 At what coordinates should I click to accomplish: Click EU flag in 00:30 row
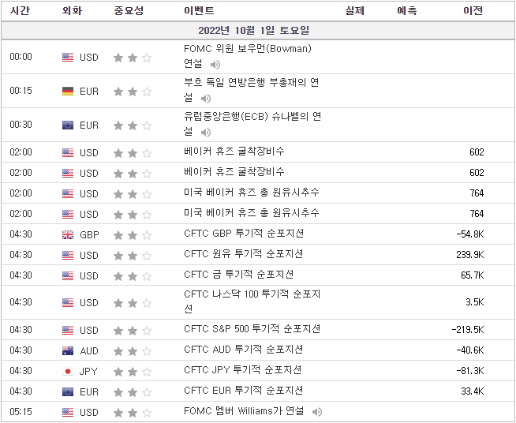[68, 125]
